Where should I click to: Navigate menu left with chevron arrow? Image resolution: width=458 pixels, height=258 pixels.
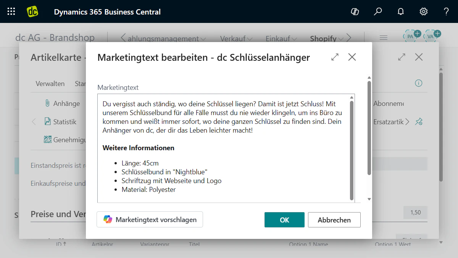pos(123,38)
